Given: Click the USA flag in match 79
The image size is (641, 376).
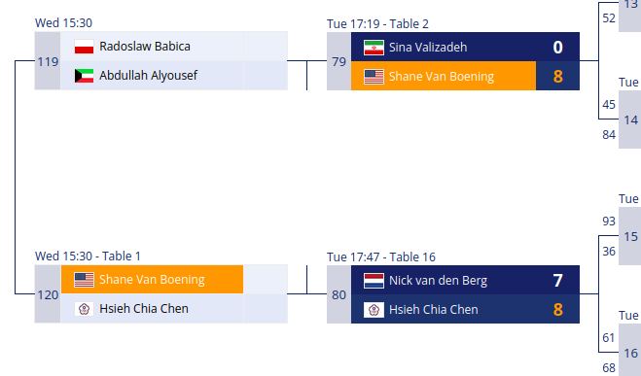Looking at the screenshot, I should [374, 77].
